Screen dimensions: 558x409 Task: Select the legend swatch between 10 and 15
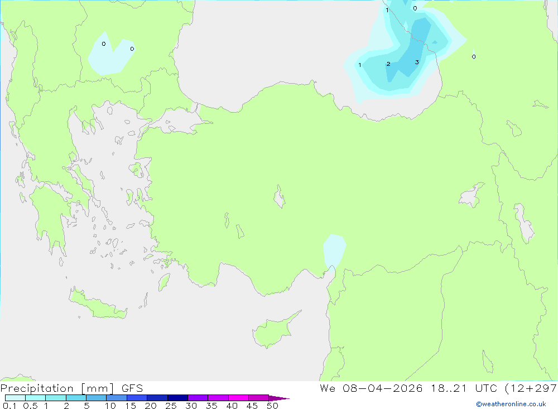[117, 398]
